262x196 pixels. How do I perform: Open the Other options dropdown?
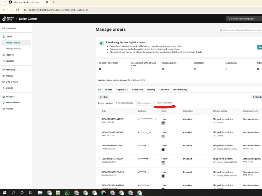click(x=145, y=103)
